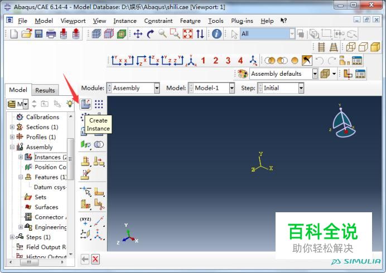Viewport: 386px width, 273px height.
Task: Open the Tools menu
Action: pos(216,21)
